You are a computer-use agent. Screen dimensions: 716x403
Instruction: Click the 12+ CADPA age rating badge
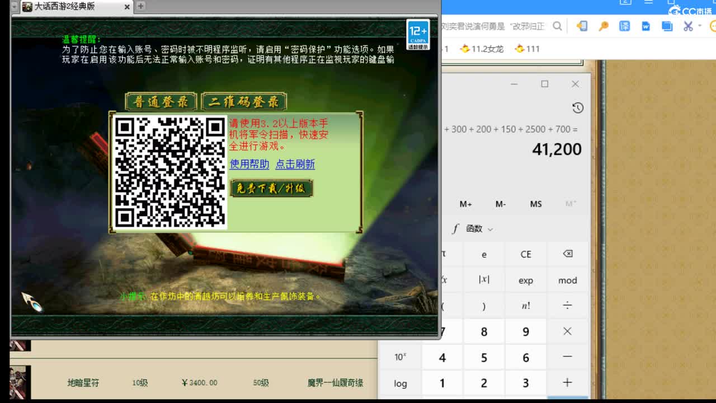[x=418, y=35]
